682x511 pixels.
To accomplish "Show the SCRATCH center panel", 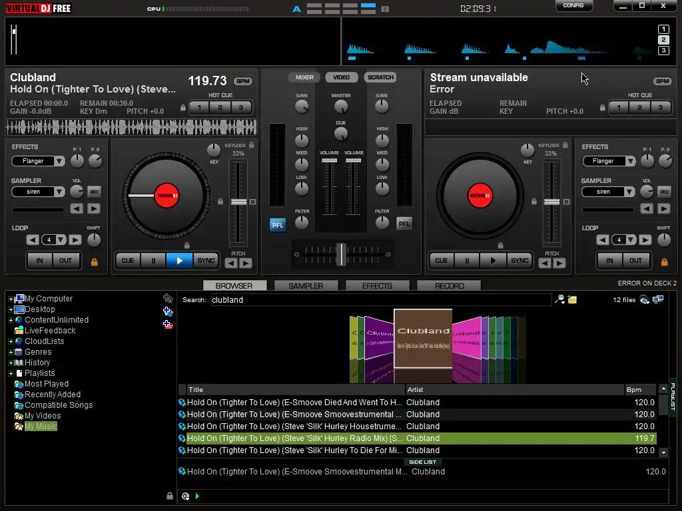I will (380, 77).
